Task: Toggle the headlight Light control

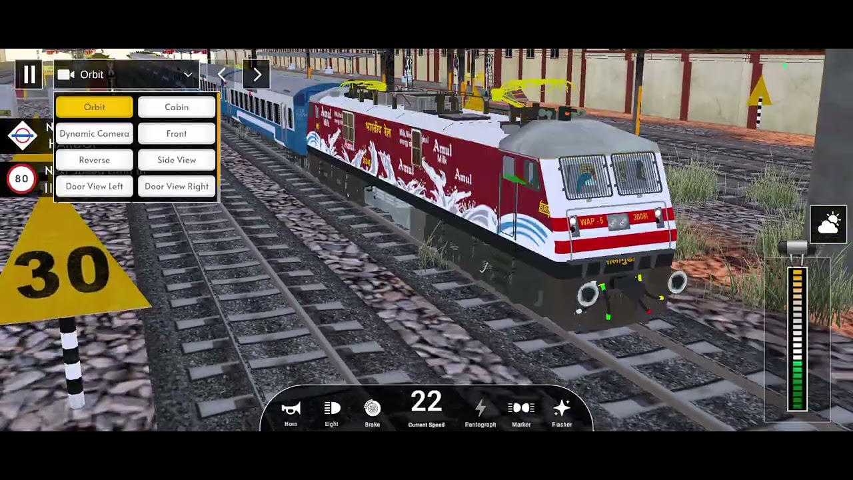Action: click(331, 413)
